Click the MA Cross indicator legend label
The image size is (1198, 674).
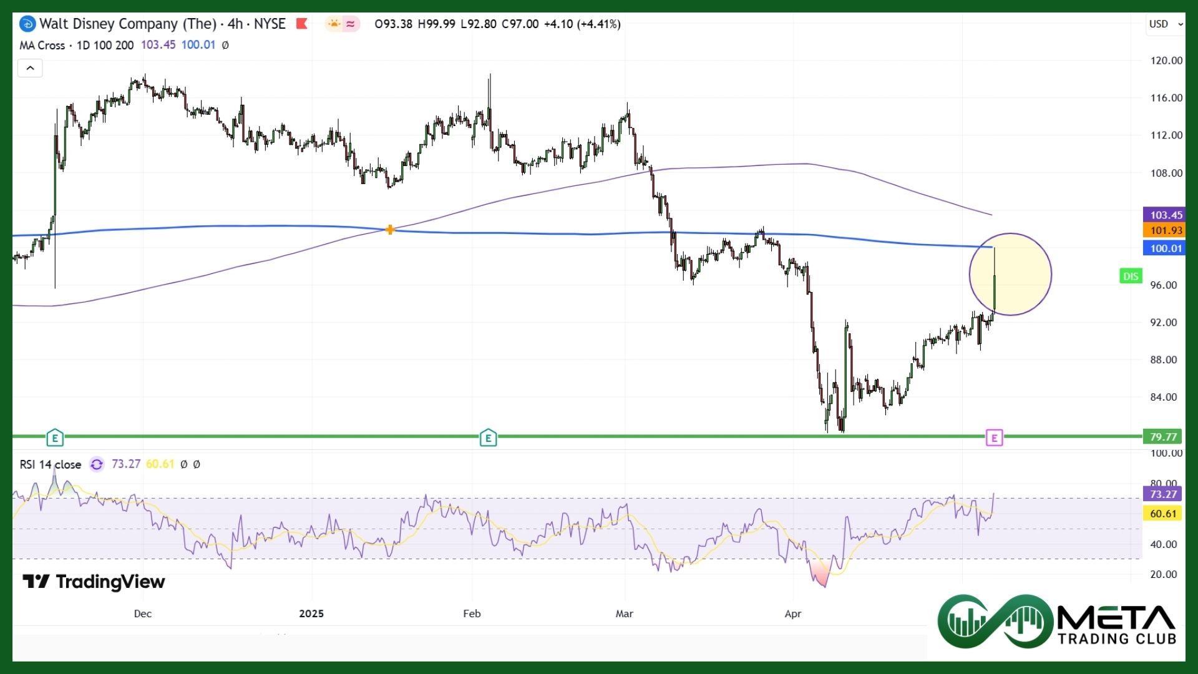(x=42, y=45)
